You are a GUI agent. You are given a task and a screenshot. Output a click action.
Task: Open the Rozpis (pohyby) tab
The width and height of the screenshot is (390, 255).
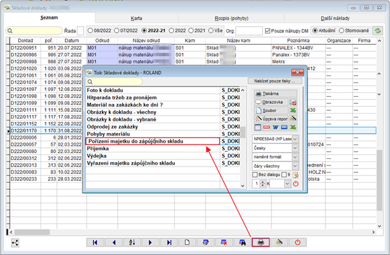coord(231,18)
